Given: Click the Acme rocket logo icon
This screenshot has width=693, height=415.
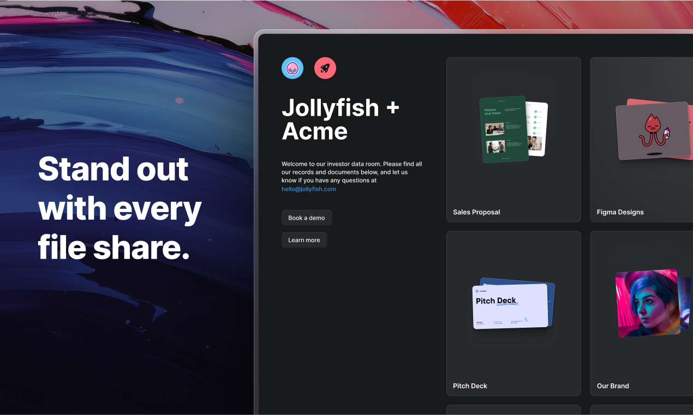Looking at the screenshot, I should 325,68.
